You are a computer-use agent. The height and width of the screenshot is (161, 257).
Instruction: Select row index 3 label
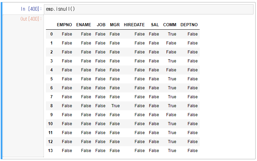(x=51, y=61)
